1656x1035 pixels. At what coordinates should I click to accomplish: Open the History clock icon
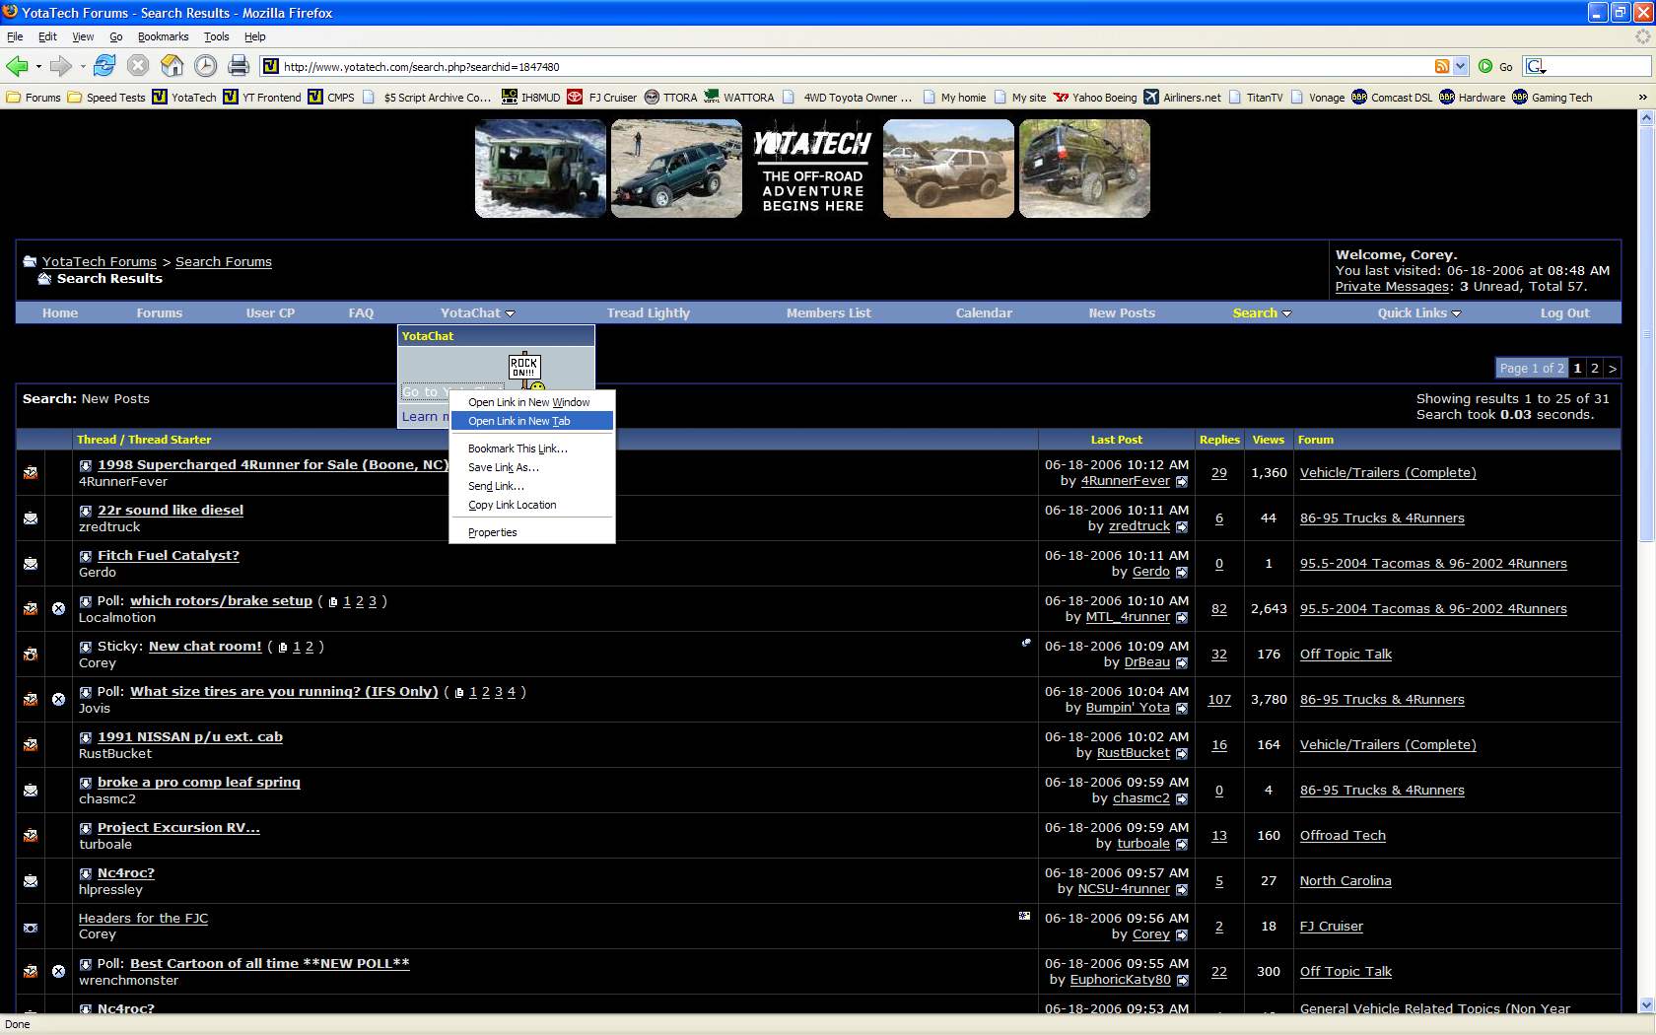pyautogui.click(x=205, y=66)
